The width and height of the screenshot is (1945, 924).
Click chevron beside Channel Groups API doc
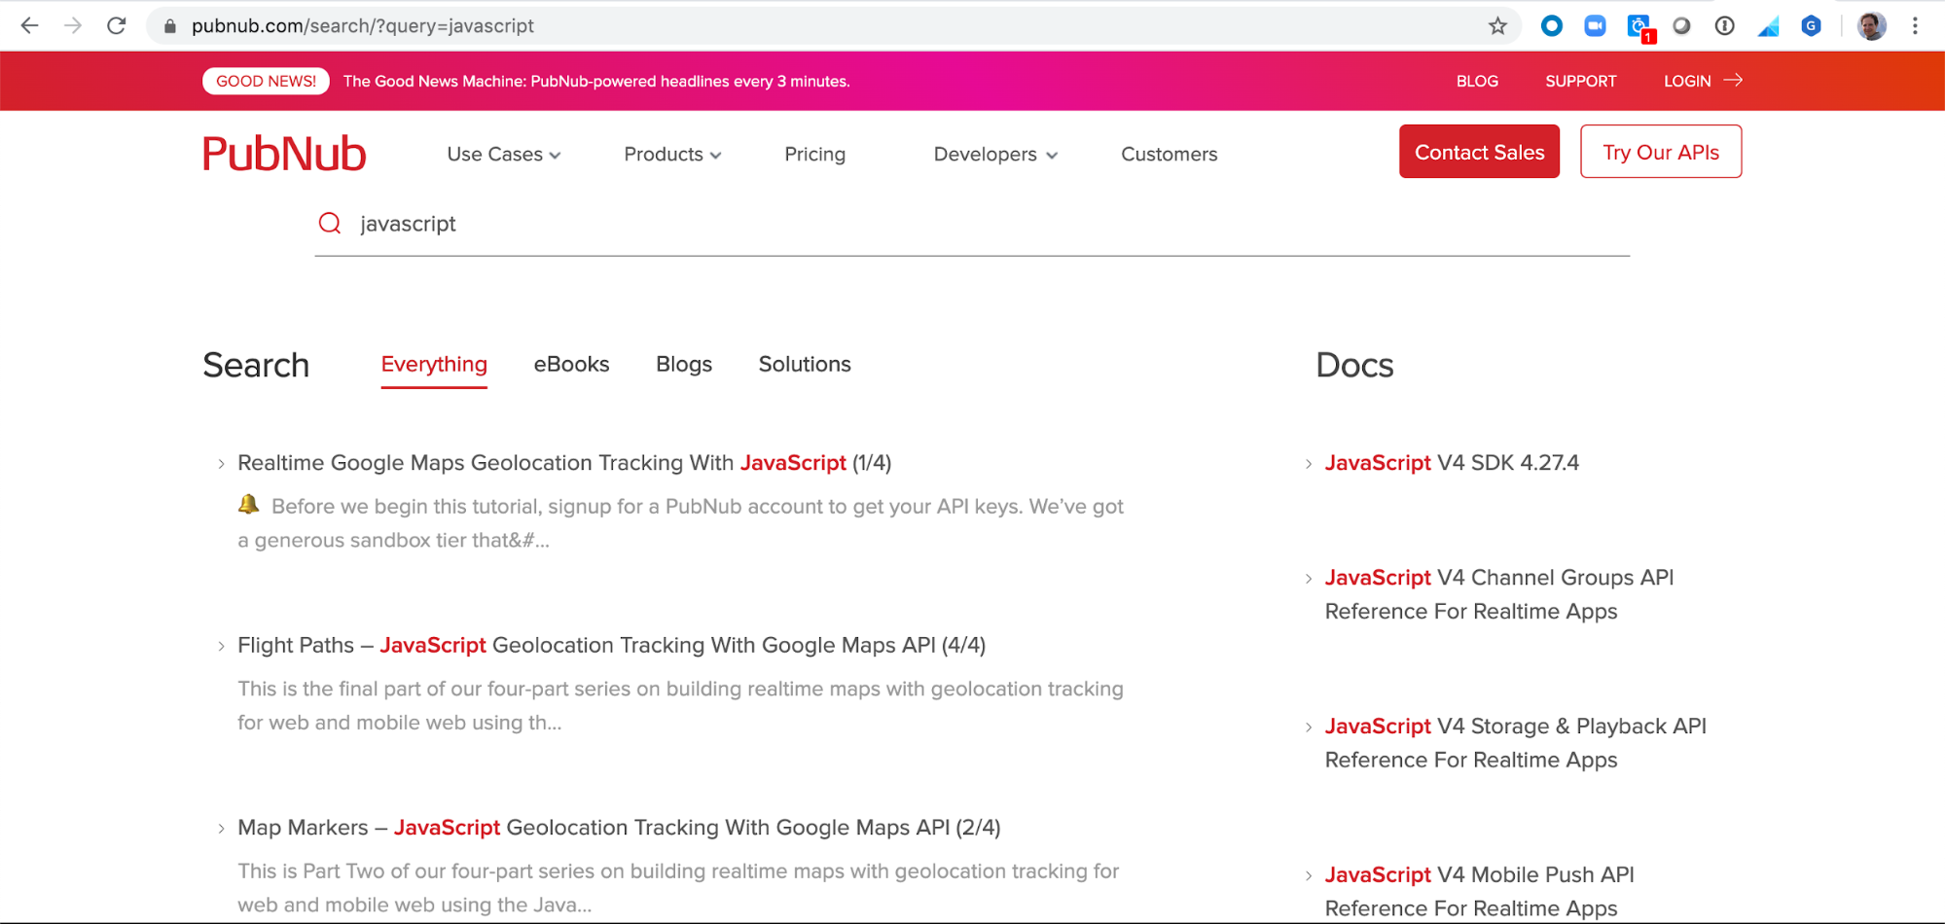point(1309,579)
